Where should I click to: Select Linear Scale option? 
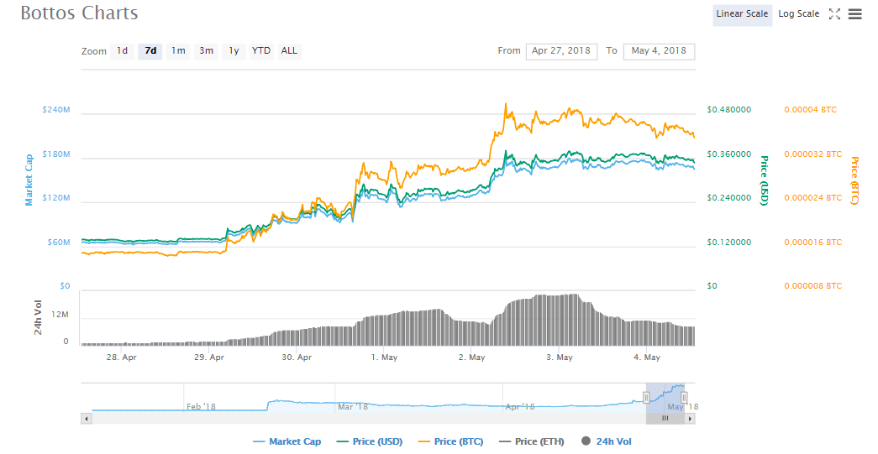tap(742, 14)
